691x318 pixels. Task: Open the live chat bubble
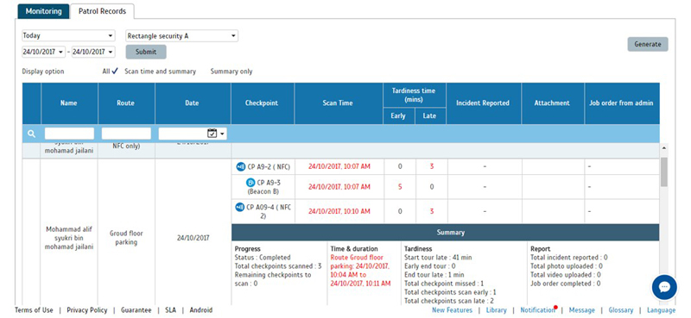pos(664,287)
